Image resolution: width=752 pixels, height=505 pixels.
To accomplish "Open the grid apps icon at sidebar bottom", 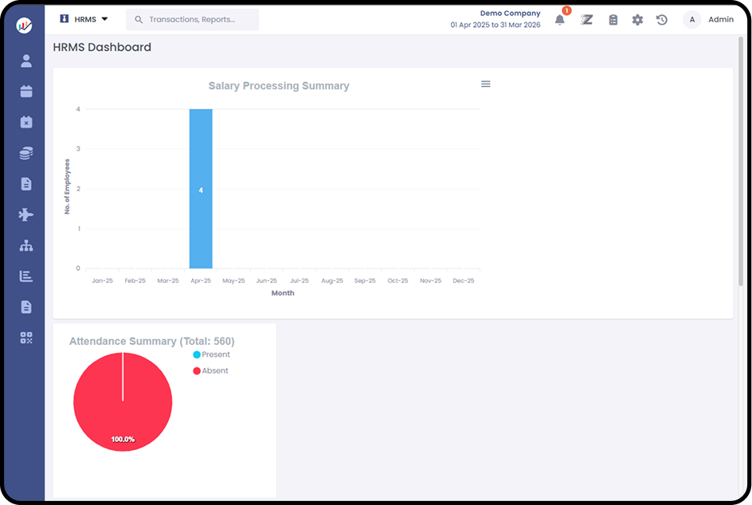I will (25, 337).
